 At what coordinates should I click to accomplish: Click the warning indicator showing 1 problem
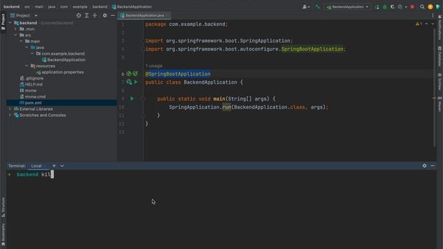419,24
